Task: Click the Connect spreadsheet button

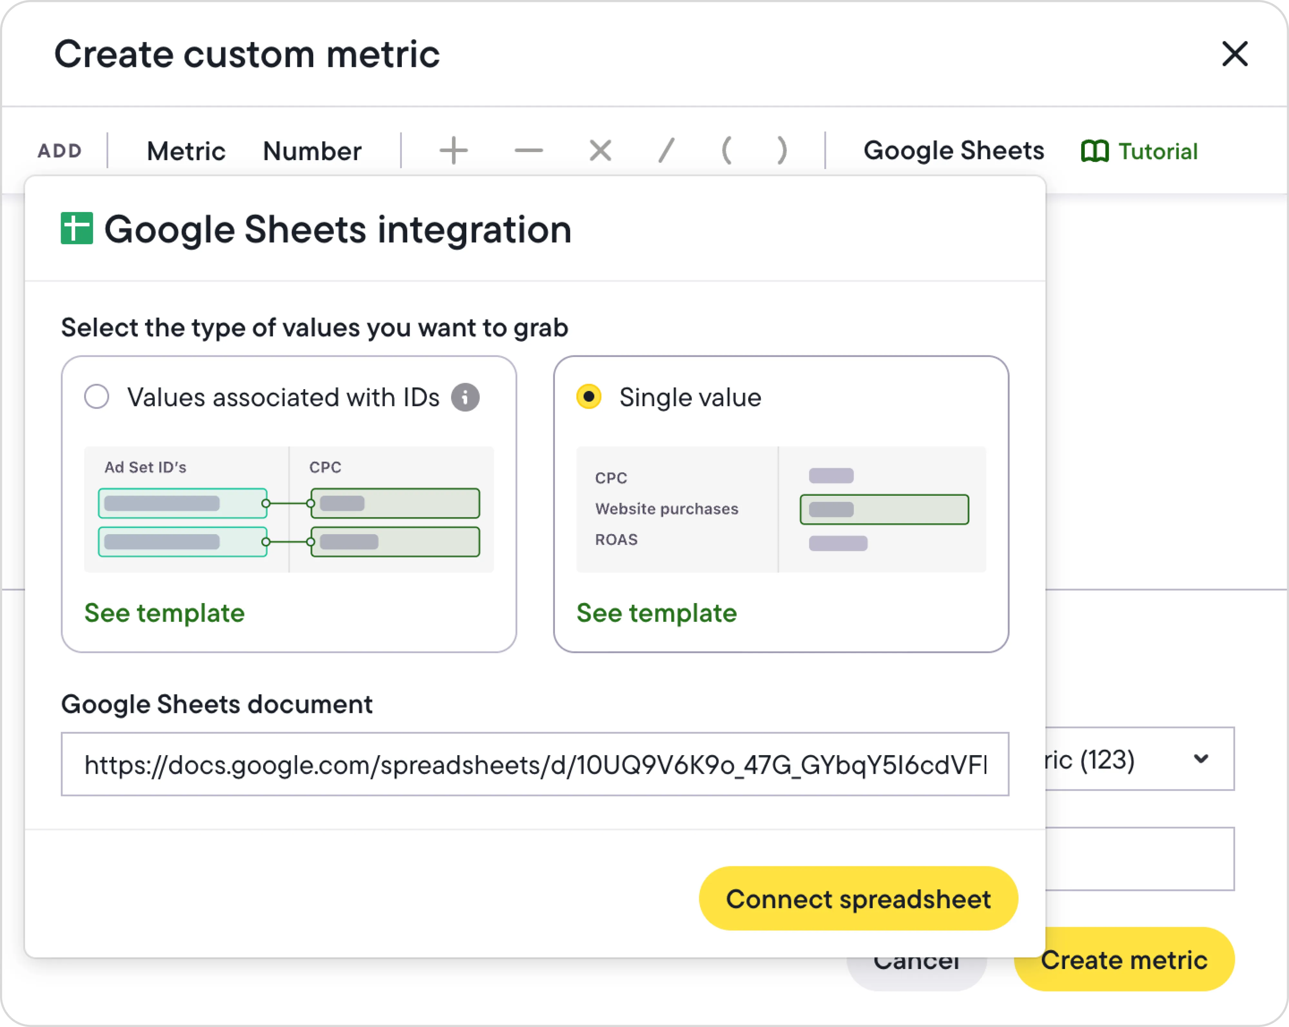Action: point(858,898)
